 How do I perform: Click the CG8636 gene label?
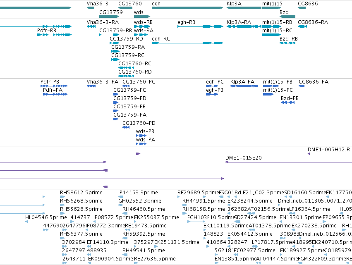[x=308, y=4]
